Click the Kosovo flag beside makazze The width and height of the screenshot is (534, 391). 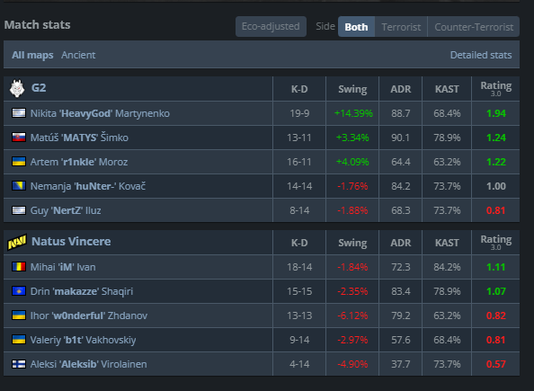pos(19,291)
